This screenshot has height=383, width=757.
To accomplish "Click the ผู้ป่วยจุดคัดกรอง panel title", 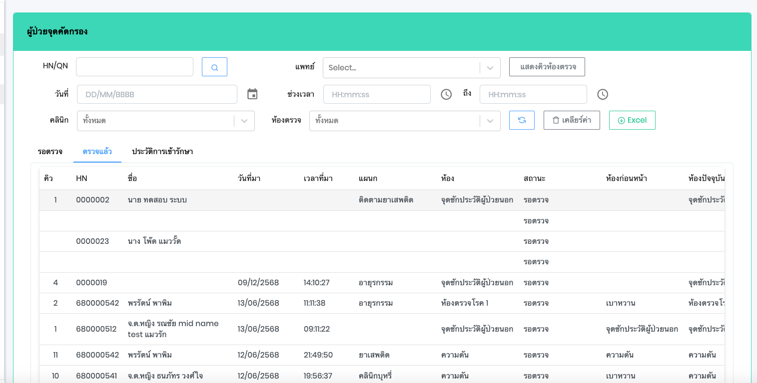I will pos(57,32).
